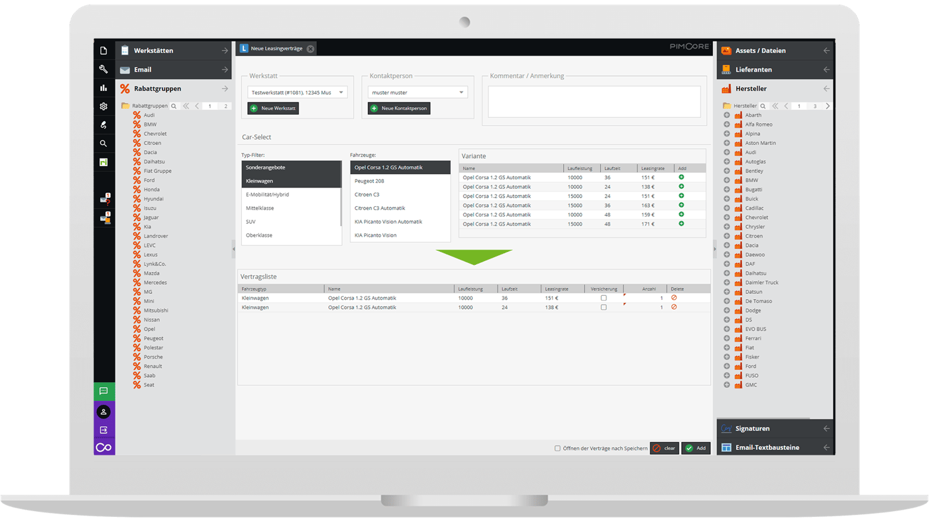Open the Documents icon in left sidebar
This screenshot has width=929, height=522.
tap(103, 50)
